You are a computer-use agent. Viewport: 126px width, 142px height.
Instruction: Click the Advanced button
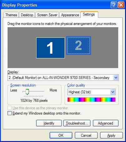tap(106, 123)
